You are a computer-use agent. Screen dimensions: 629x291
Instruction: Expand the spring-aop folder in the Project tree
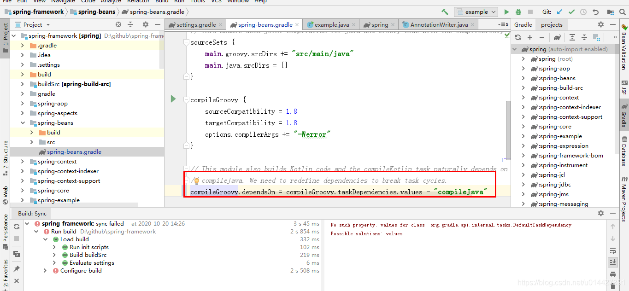(x=23, y=104)
